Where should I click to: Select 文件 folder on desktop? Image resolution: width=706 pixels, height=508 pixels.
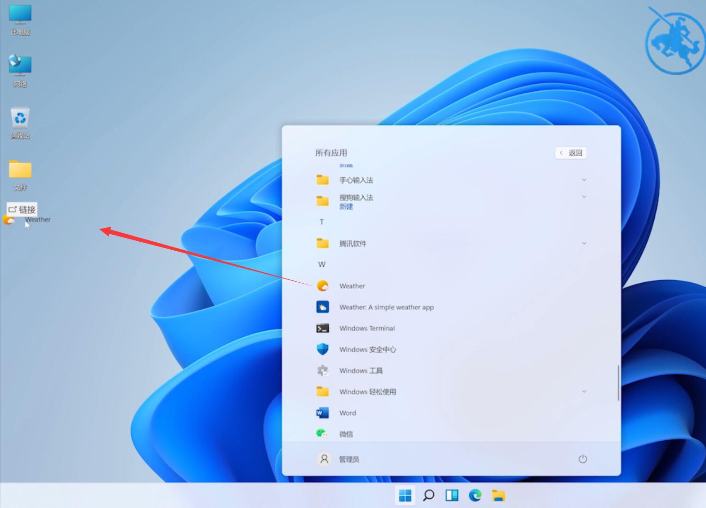(x=20, y=175)
